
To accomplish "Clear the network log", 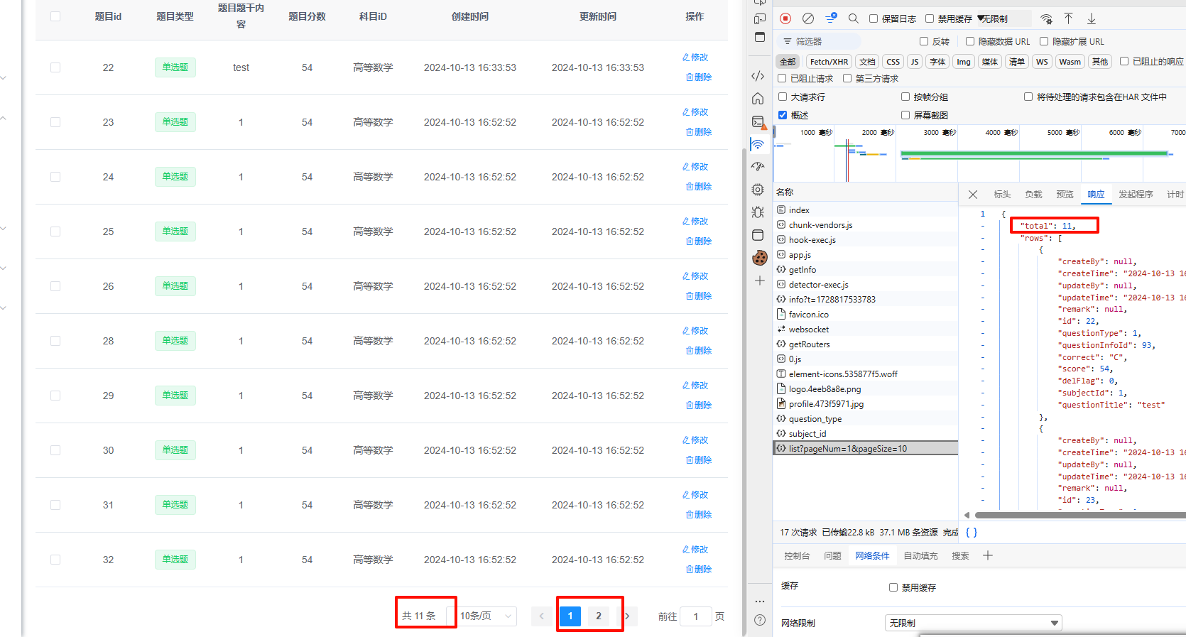I will pos(808,18).
